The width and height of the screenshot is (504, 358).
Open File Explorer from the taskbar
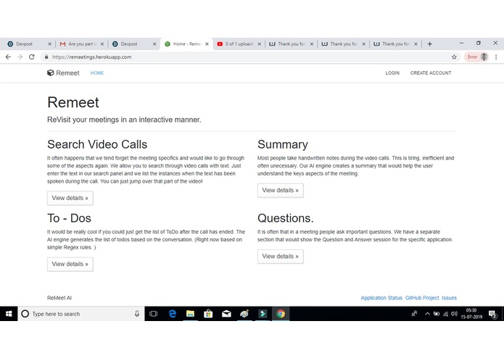190,314
